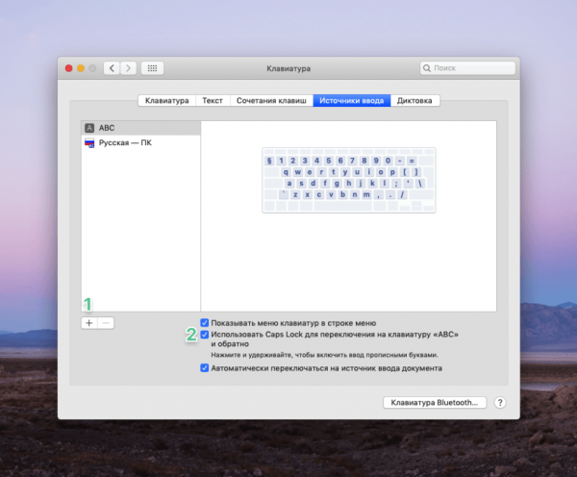577x477 pixels.
Task: Click the Поиск search field
Action: click(x=467, y=68)
